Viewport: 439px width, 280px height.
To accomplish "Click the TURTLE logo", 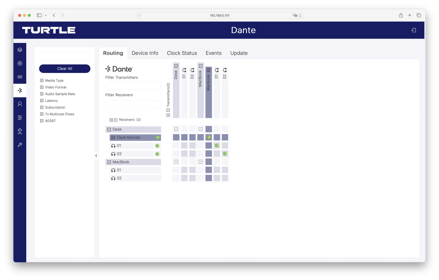I will click(x=49, y=30).
